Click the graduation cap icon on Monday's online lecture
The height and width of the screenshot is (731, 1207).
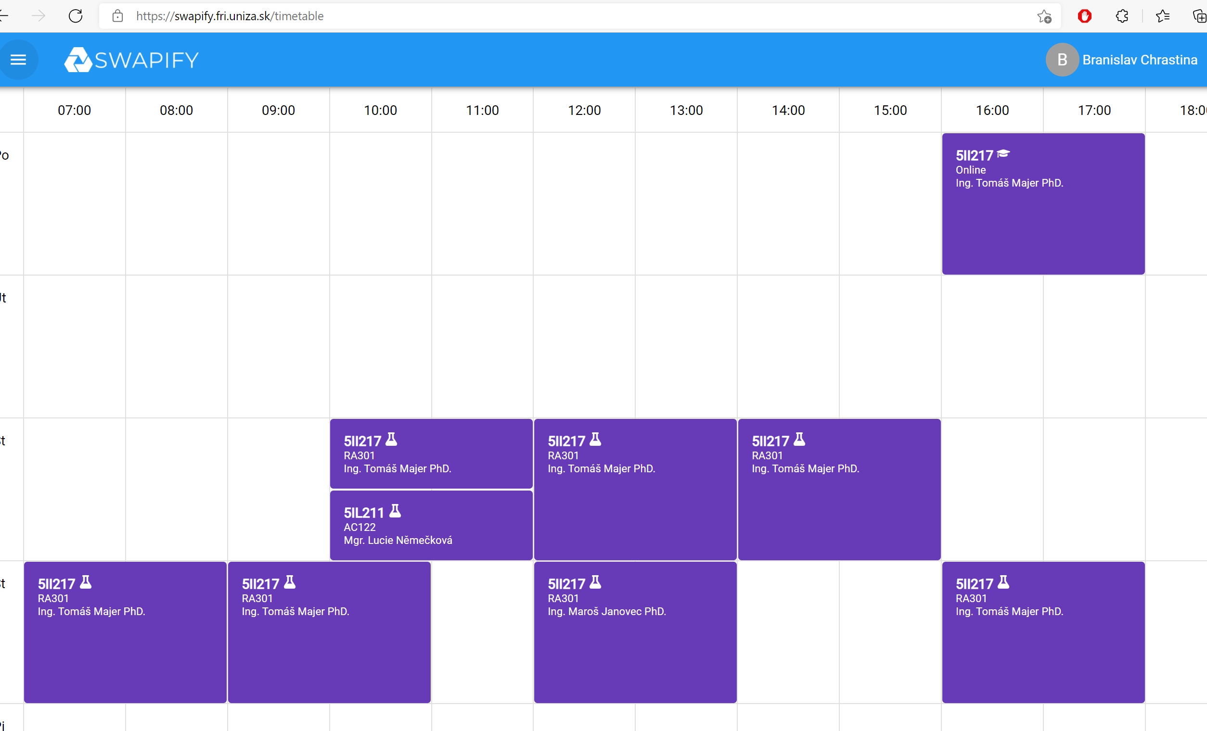click(1003, 153)
